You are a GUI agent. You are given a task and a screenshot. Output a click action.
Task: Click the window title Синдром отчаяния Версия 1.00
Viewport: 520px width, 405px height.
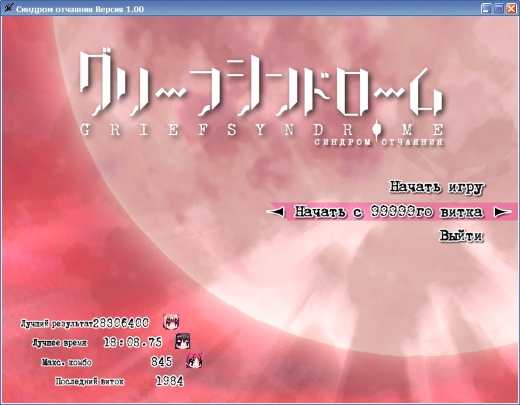(80, 9)
